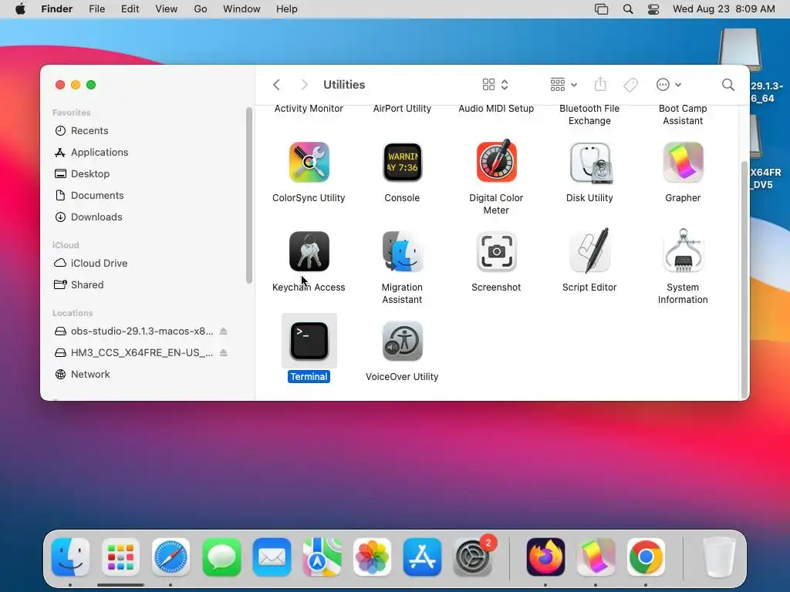Select the Script Editor icon
The width and height of the screenshot is (790, 592).
(x=589, y=251)
